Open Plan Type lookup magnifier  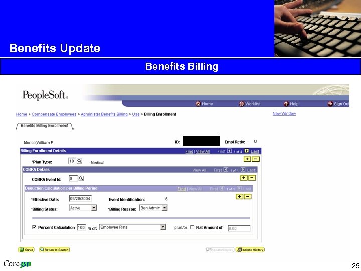point(79,161)
